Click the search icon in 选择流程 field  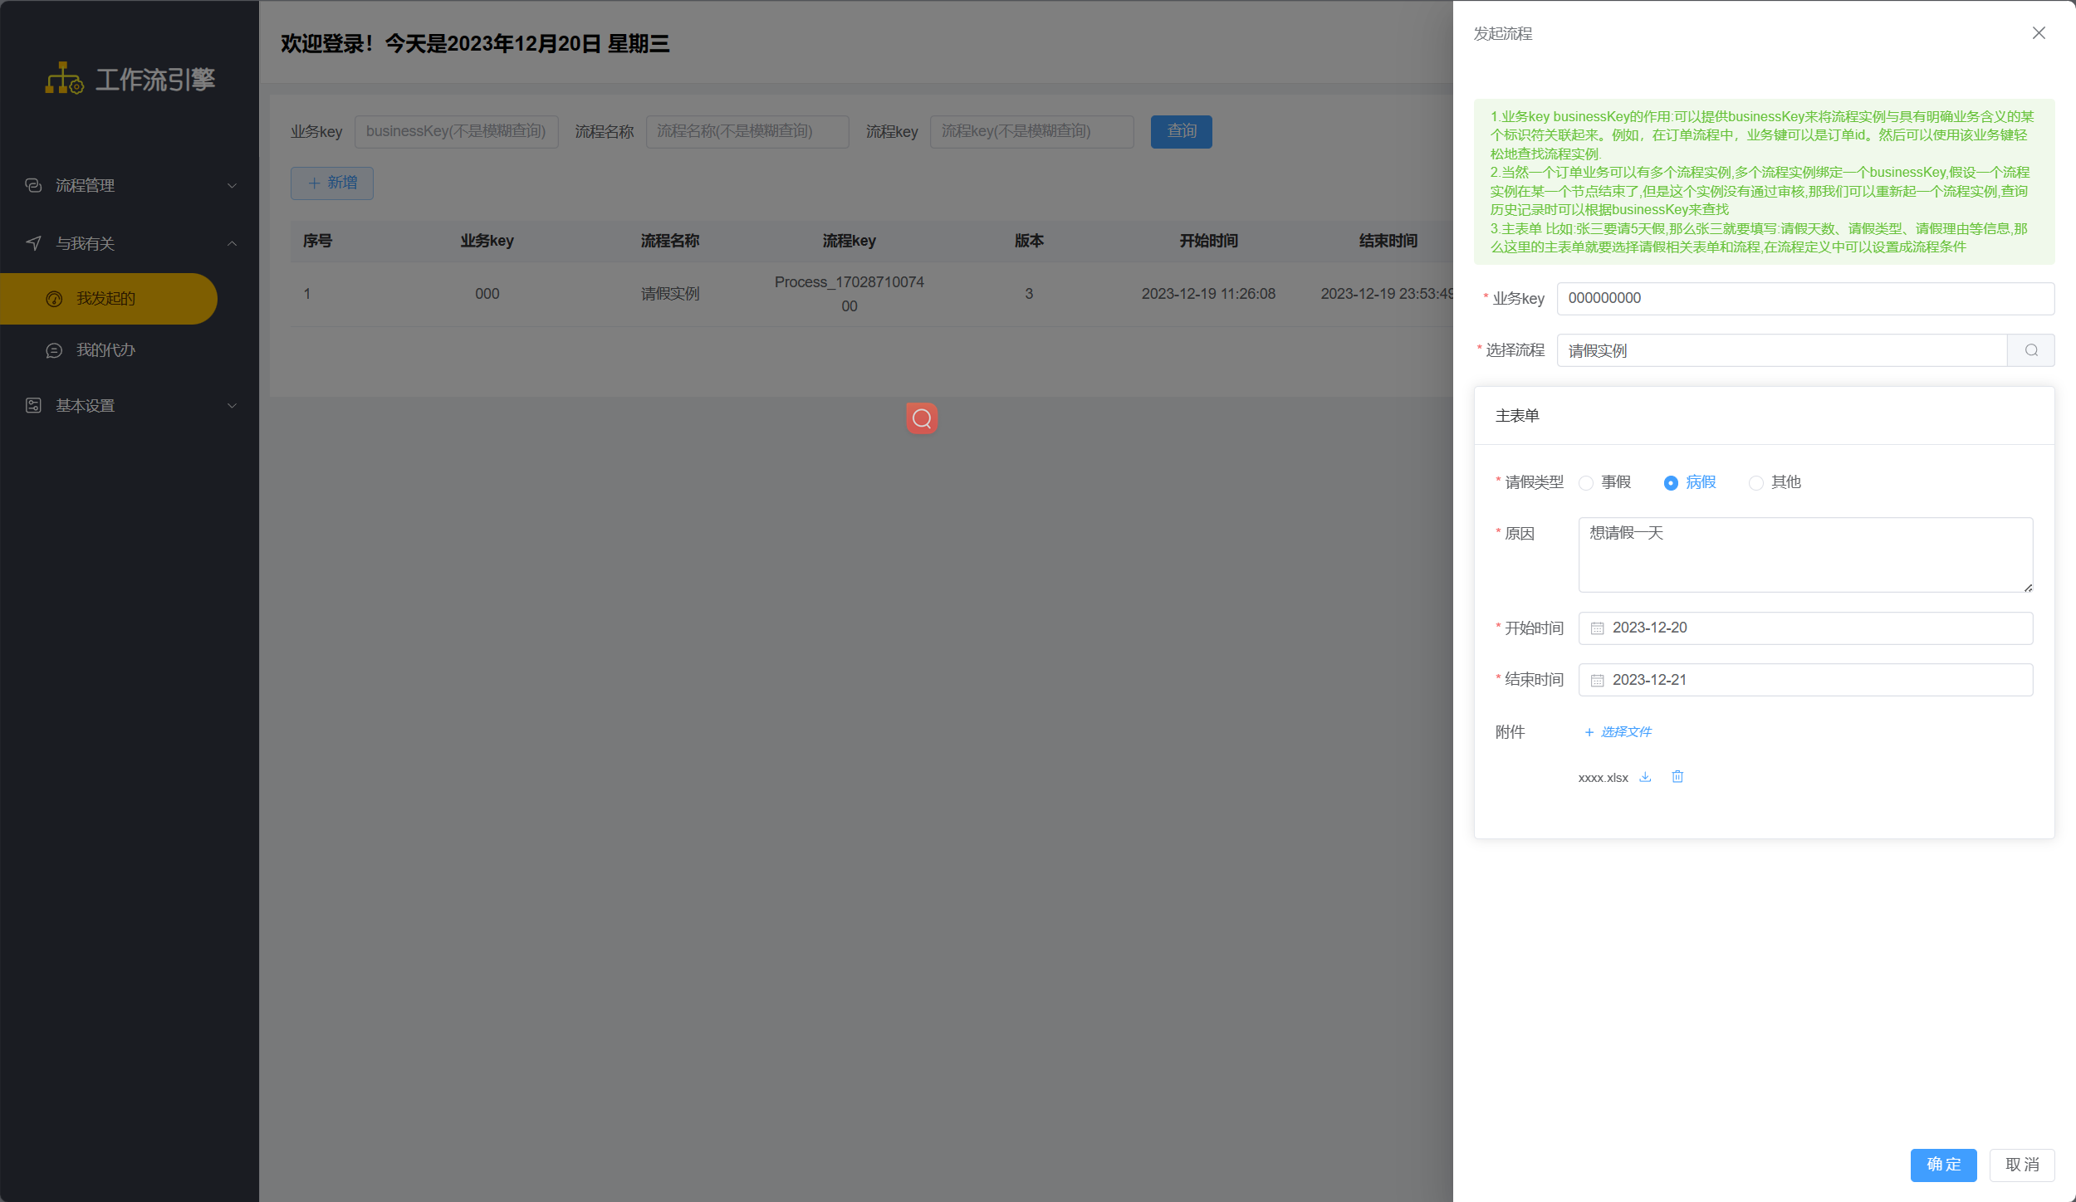tap(2031, 350)
